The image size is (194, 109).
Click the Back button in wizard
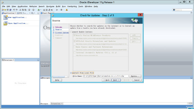(106, 80)
